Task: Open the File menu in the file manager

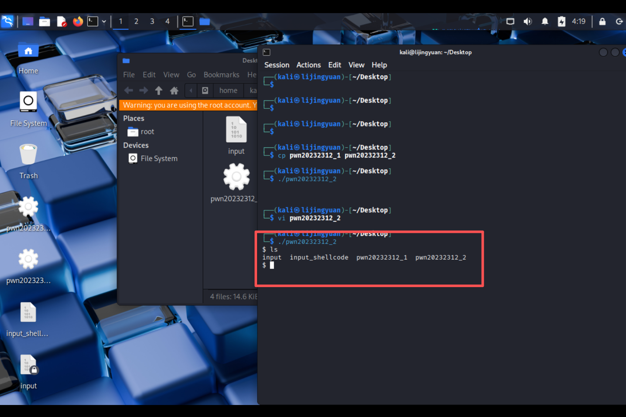Action: coord(129,75)
